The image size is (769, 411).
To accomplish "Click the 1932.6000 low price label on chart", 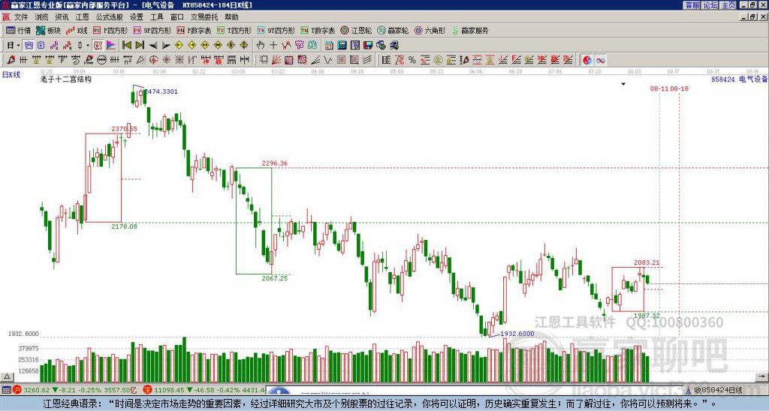I will pyautogui.click(x=517, y=334).
